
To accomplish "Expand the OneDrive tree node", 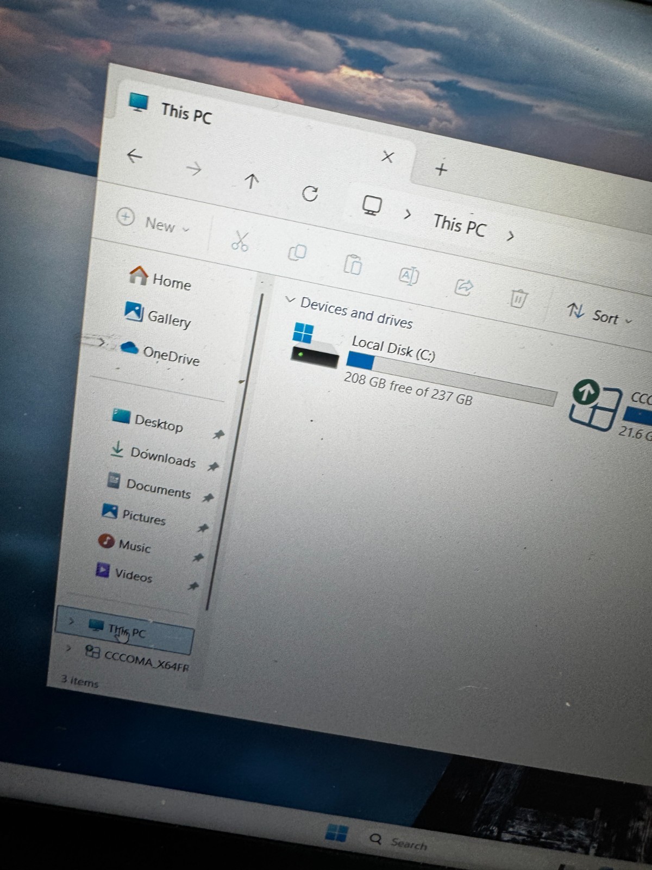I will click(101, 342).
